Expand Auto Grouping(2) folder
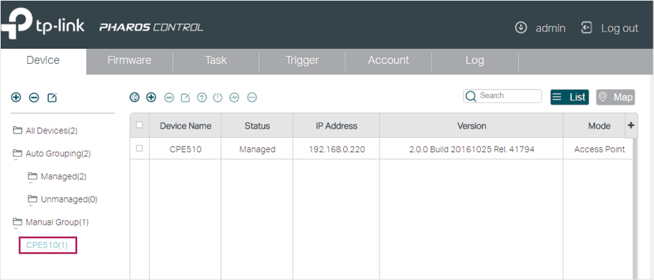 52,154
